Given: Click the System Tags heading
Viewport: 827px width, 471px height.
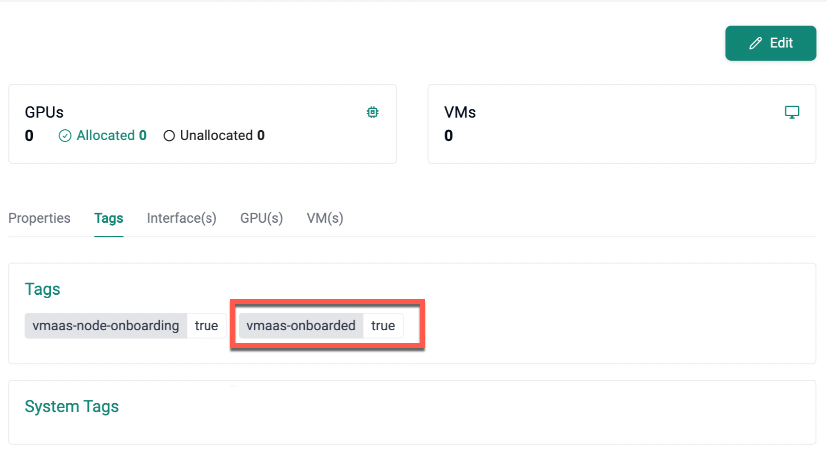Looking at the screenshot, I should pos(72,406).
